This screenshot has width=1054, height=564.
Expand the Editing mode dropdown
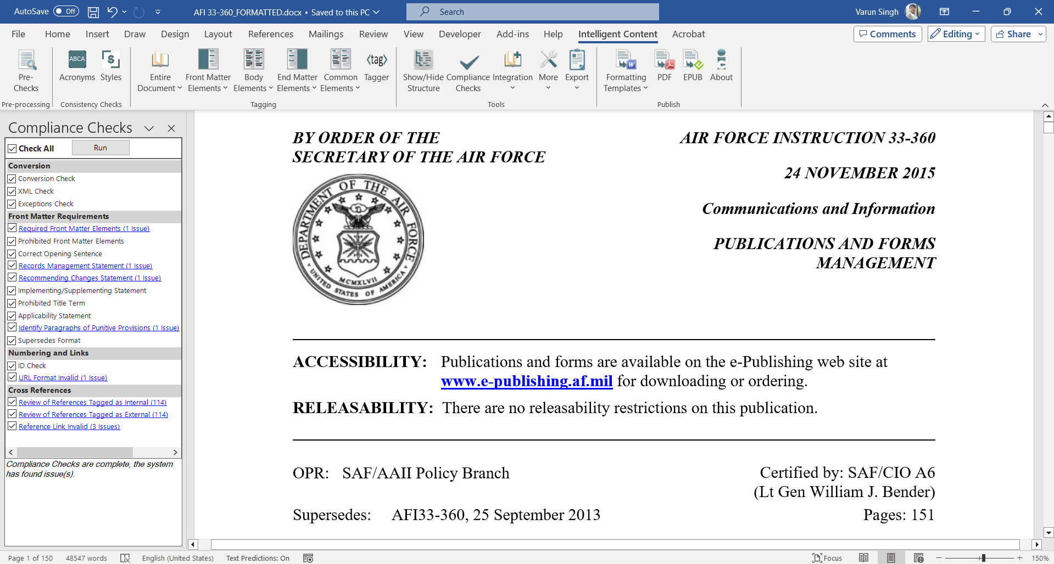pyautogui.click(x=956, y=34)
